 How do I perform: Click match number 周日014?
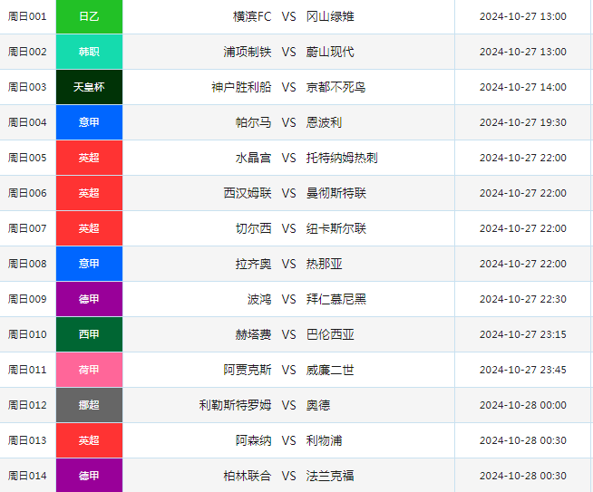click(x=27, y=476)
